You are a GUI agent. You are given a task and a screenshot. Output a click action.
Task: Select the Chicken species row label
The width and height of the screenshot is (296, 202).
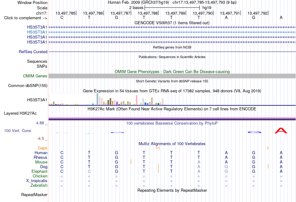[x=40, y=176]
